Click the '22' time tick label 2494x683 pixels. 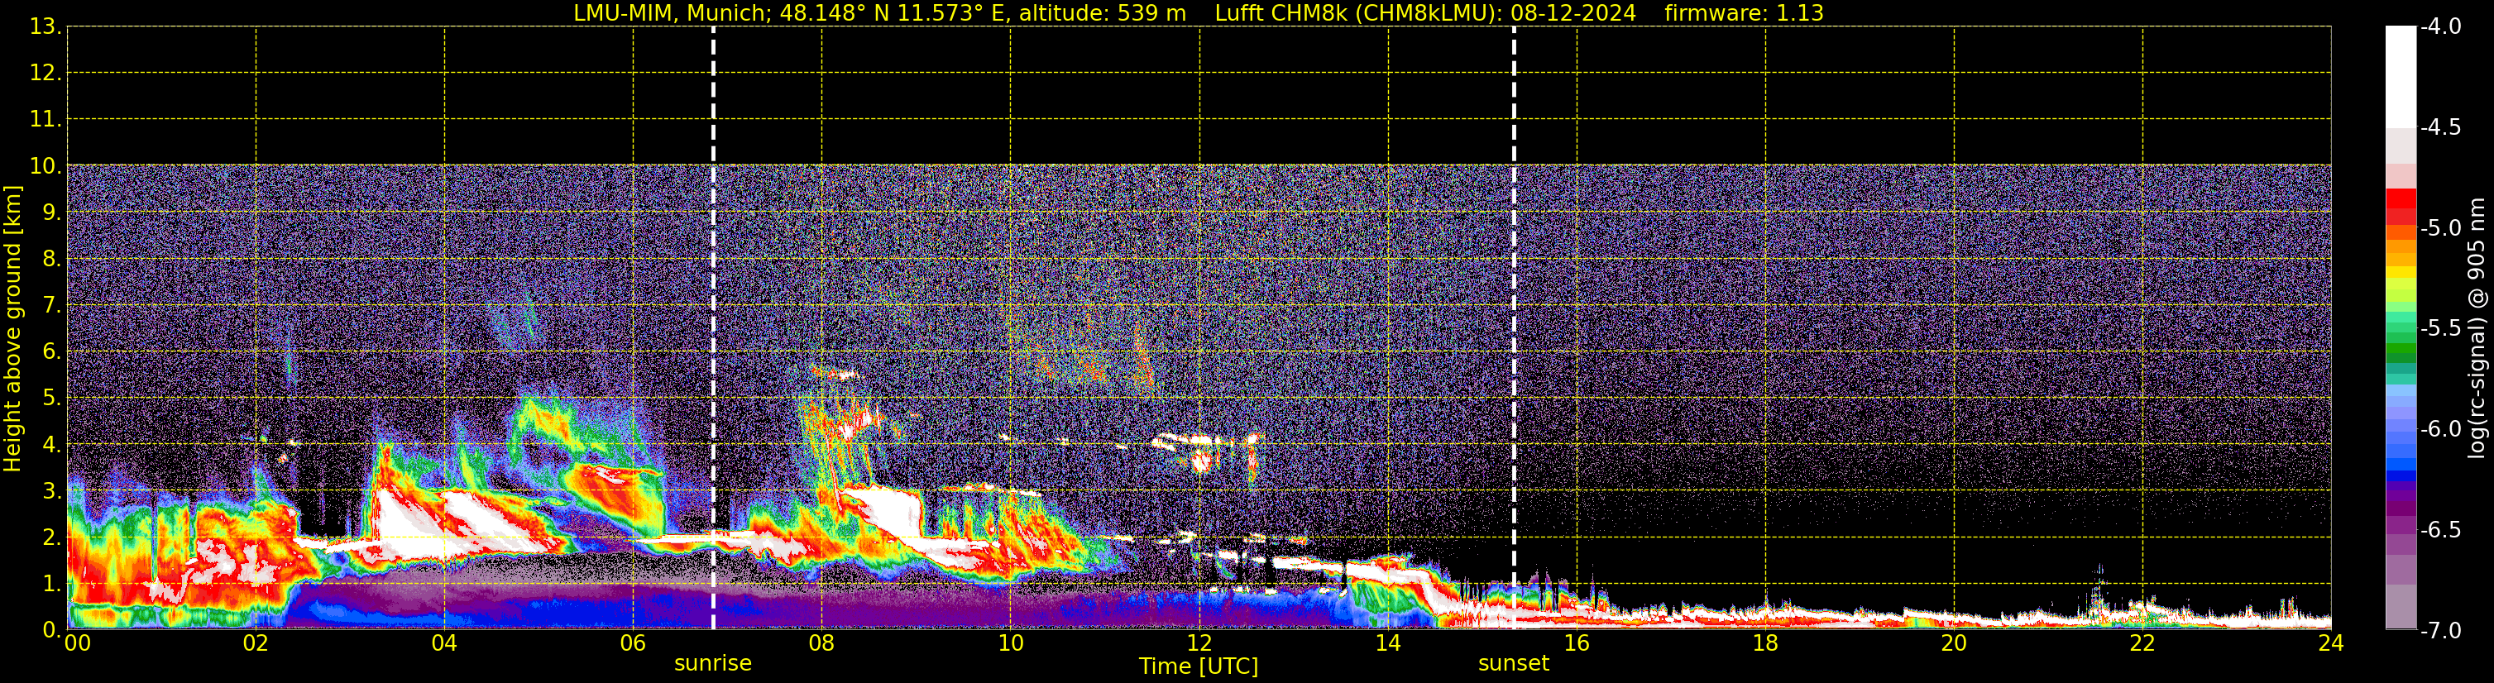coord(2142,643)
